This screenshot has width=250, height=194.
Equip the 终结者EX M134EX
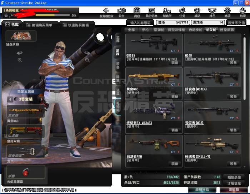pos(175,130)
